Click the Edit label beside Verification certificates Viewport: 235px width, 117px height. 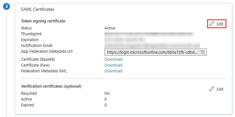click(x=220, y=89)
